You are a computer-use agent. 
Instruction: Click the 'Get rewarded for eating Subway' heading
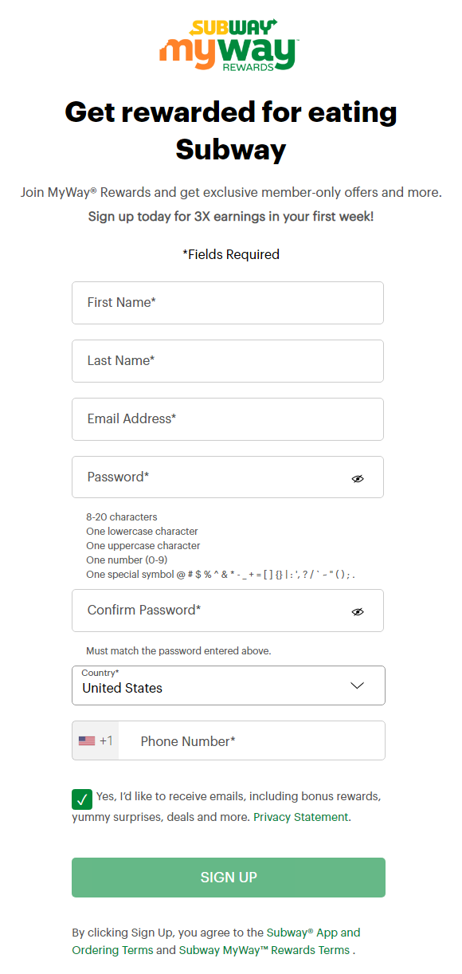point(231,130)
